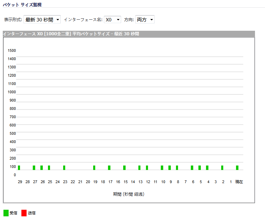Click the red 送信 legend swatch
This screenshot has height=217, width=265.
(x=24, y=213)
